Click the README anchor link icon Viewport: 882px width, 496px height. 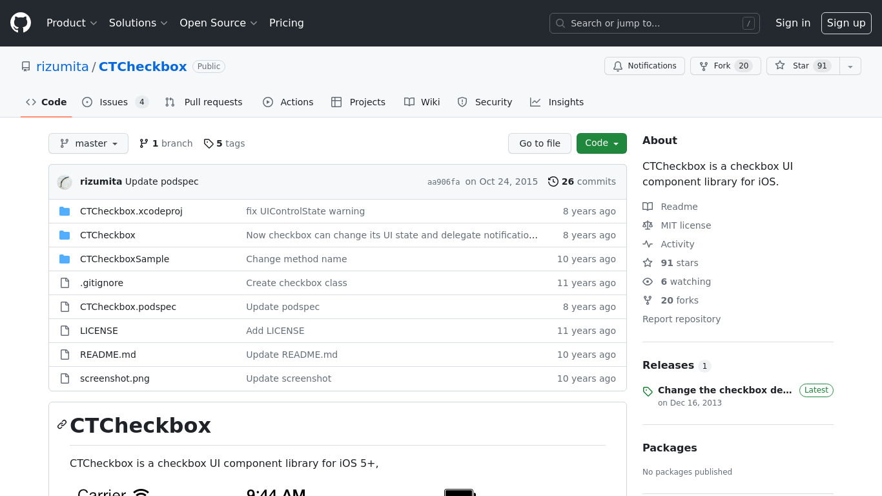62,424
